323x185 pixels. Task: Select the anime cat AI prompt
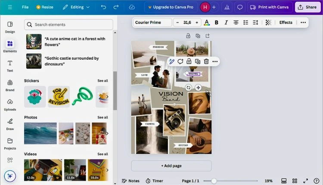pyautogui.click(x=66, y=42)
